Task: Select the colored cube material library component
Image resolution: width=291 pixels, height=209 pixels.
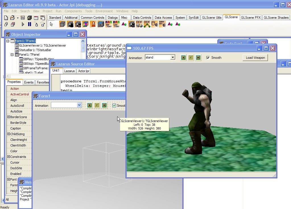Action: click(x=86, y=24)
